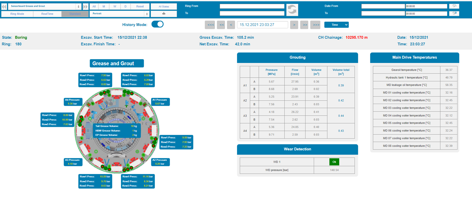Switch to Ring Mode

tap(17, 14)
